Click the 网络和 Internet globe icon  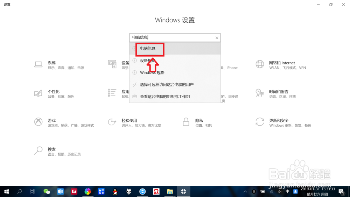tap(260, 64)
